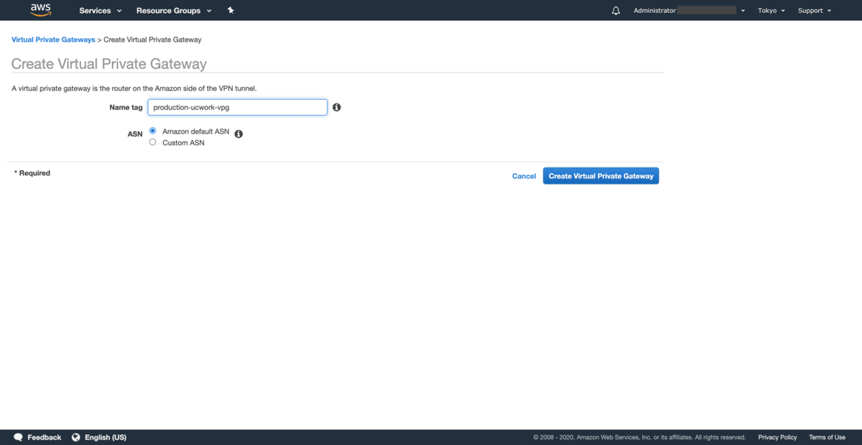Click Create Virtual Private Gateway button
The image size is (862, 445).
tap(601, 176)
